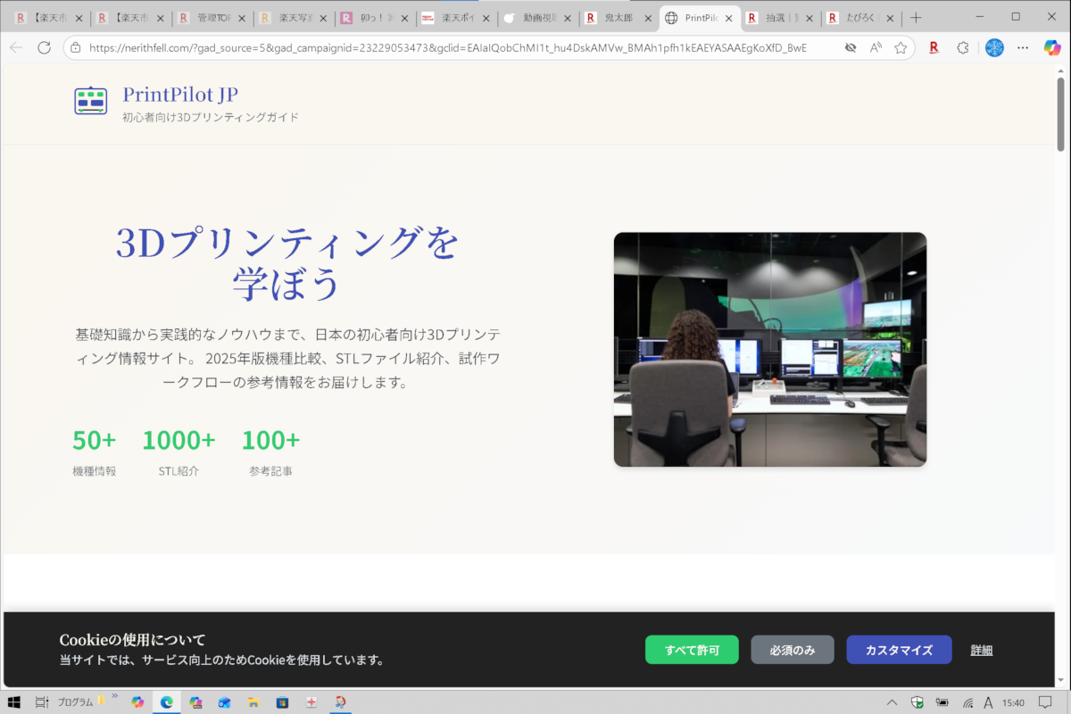Open the browser Extensions puzzle icon
1071x714 pixels.
click(x=962, y=47)
